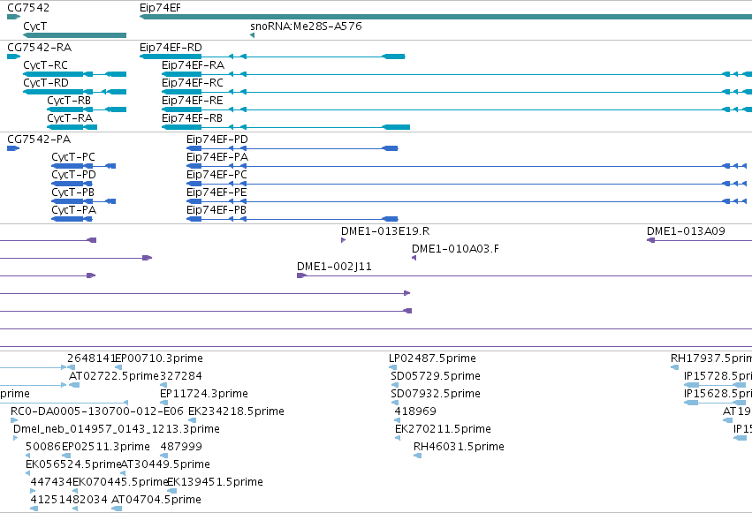Screen dimensions: 752x513
Task: Click the RC0-DA0005-130700-012-E06 label
Action: [97, 411]
